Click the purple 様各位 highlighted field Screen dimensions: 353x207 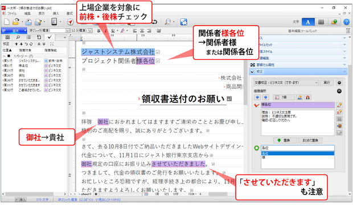point(298,105)
